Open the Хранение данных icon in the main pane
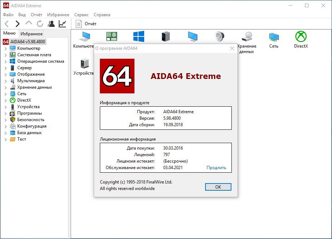The image size is (332, 239). (247, 42)
